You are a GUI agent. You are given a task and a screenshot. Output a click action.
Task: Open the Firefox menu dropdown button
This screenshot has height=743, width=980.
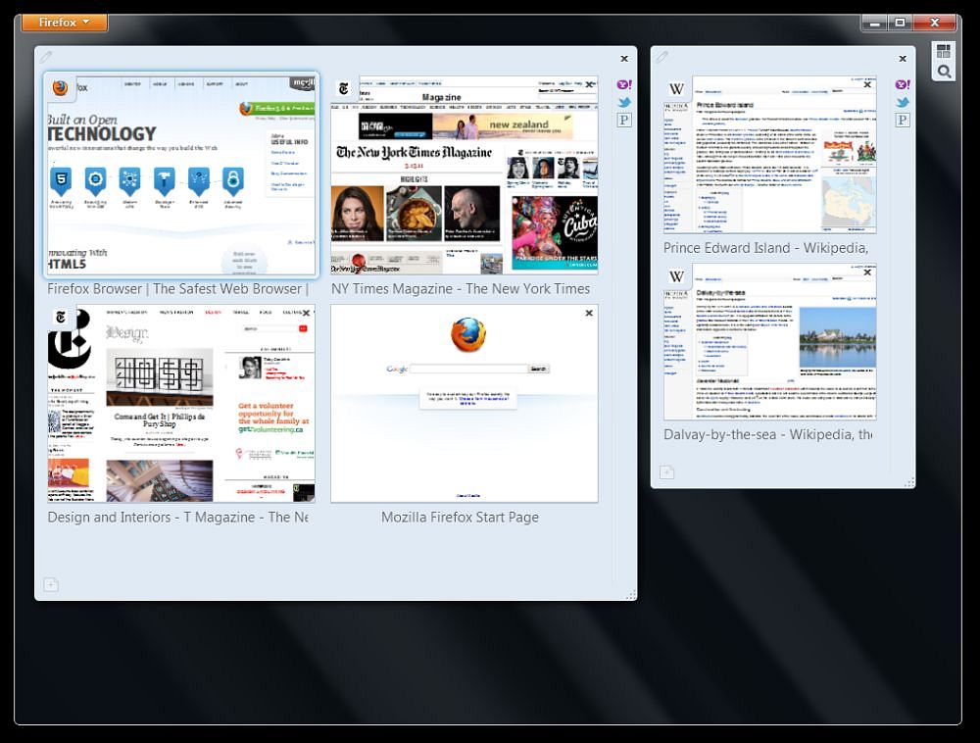coord(65,23)
